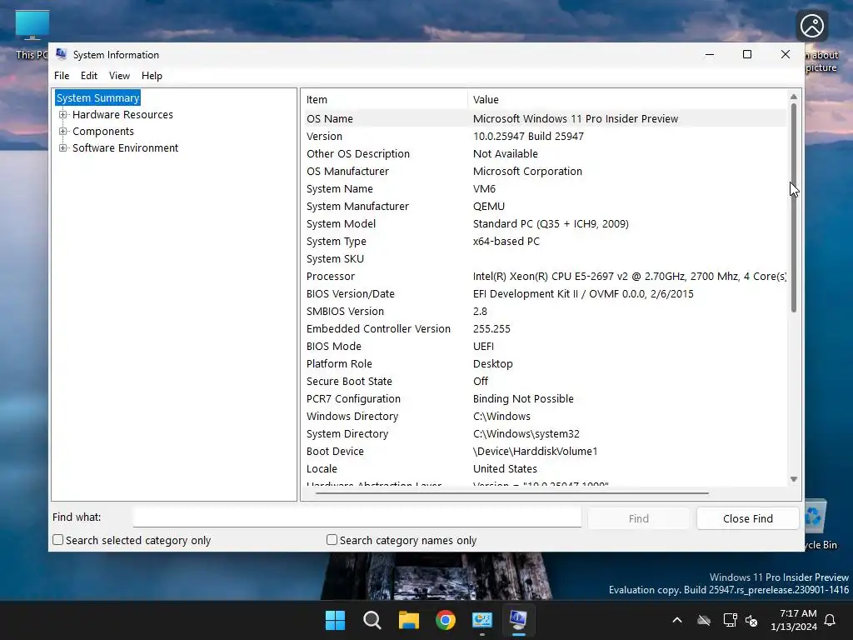Select OS Manufacturer row
Screen dimensions: 853x640
coord(546,171)
